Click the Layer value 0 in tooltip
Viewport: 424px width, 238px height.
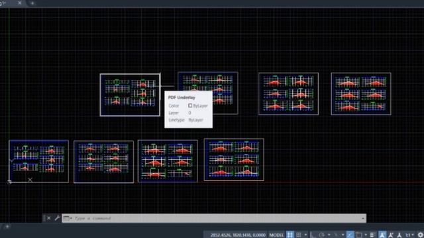(189, 113)
